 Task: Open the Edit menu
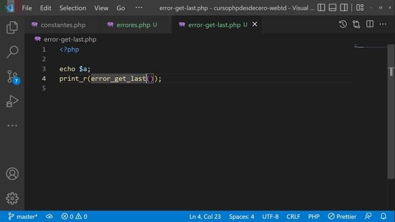point(46,8)
